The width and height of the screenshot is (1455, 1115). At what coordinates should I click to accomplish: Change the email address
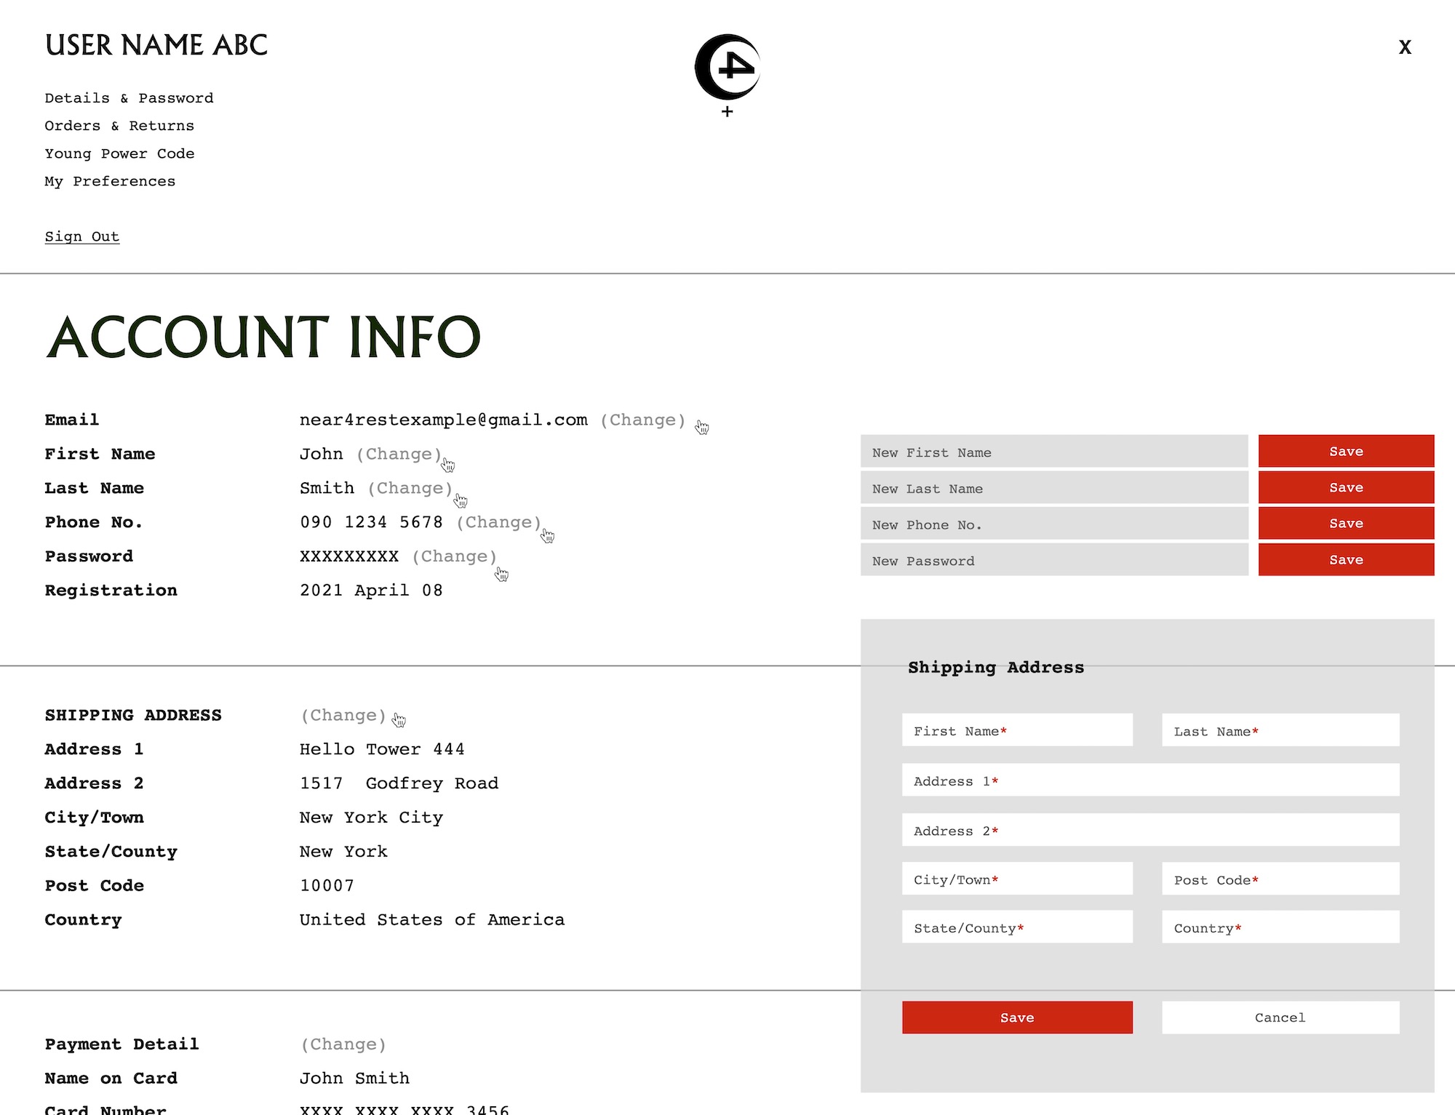click(643, 420)
